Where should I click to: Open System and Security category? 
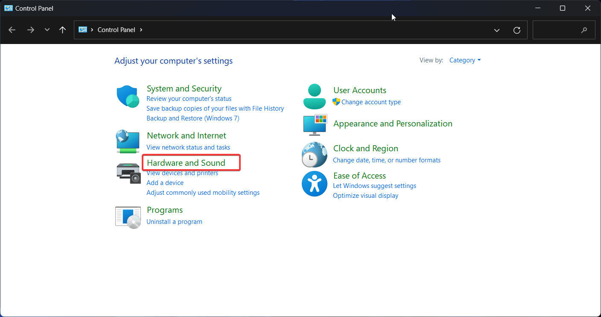(x=184, y=88)
